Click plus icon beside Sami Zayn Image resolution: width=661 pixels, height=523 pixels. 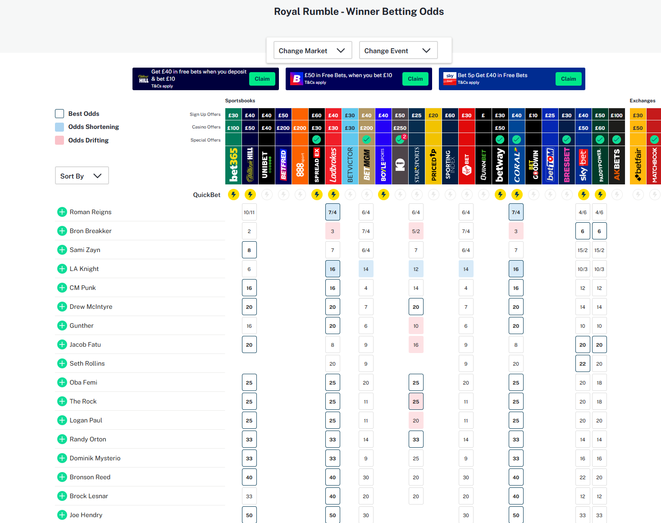(x=62, y=250)
